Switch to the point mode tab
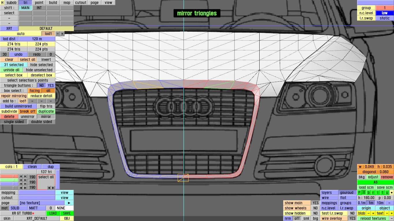 [x=39, y=3]
